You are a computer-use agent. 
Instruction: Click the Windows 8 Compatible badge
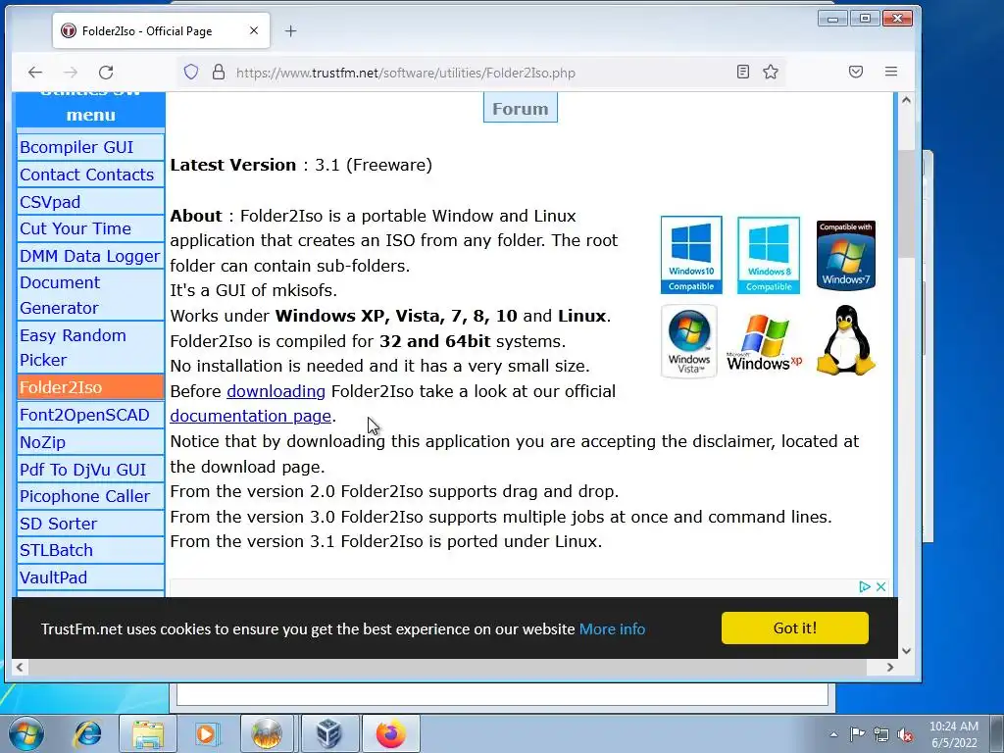(769, 255)
